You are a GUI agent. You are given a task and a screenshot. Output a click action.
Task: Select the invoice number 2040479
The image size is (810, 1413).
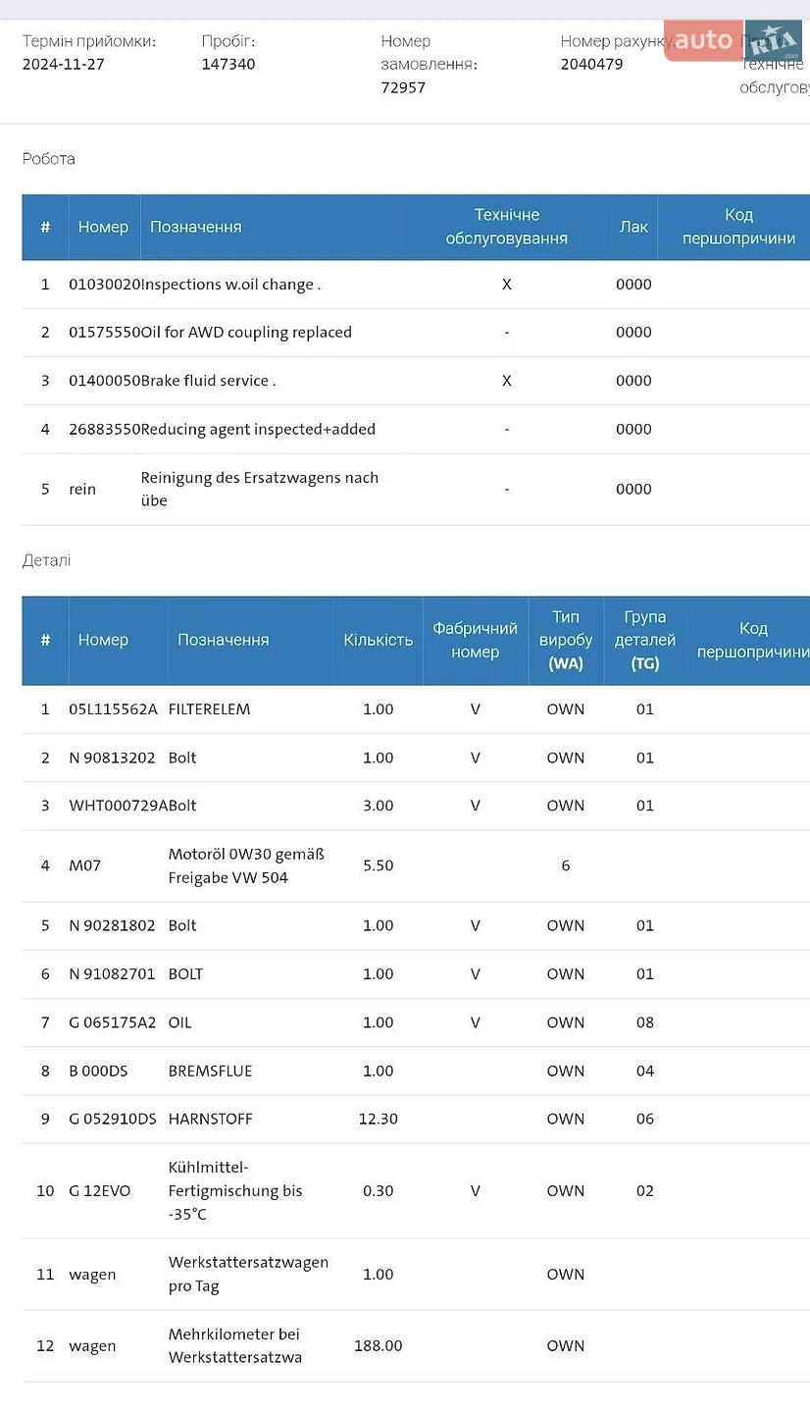tap(591, 64)
